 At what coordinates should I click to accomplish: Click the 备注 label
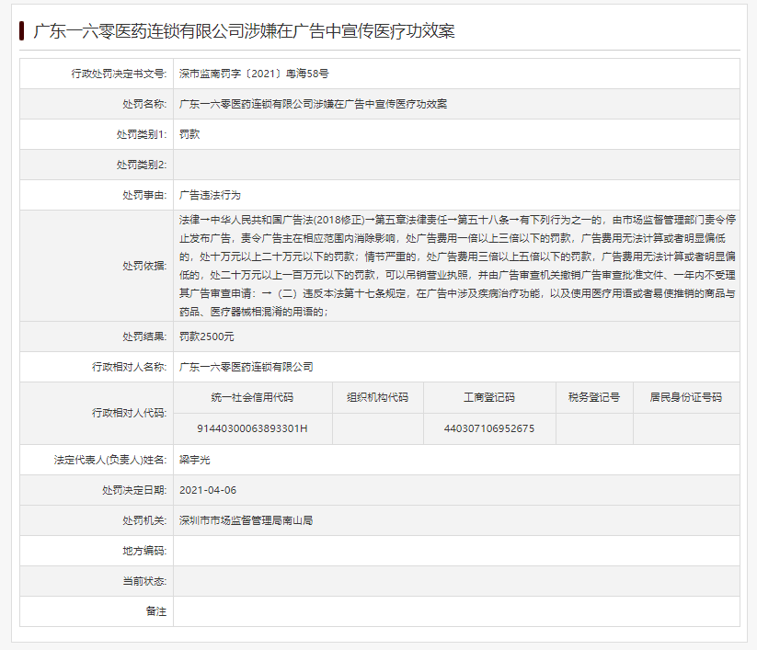[156, 612]
